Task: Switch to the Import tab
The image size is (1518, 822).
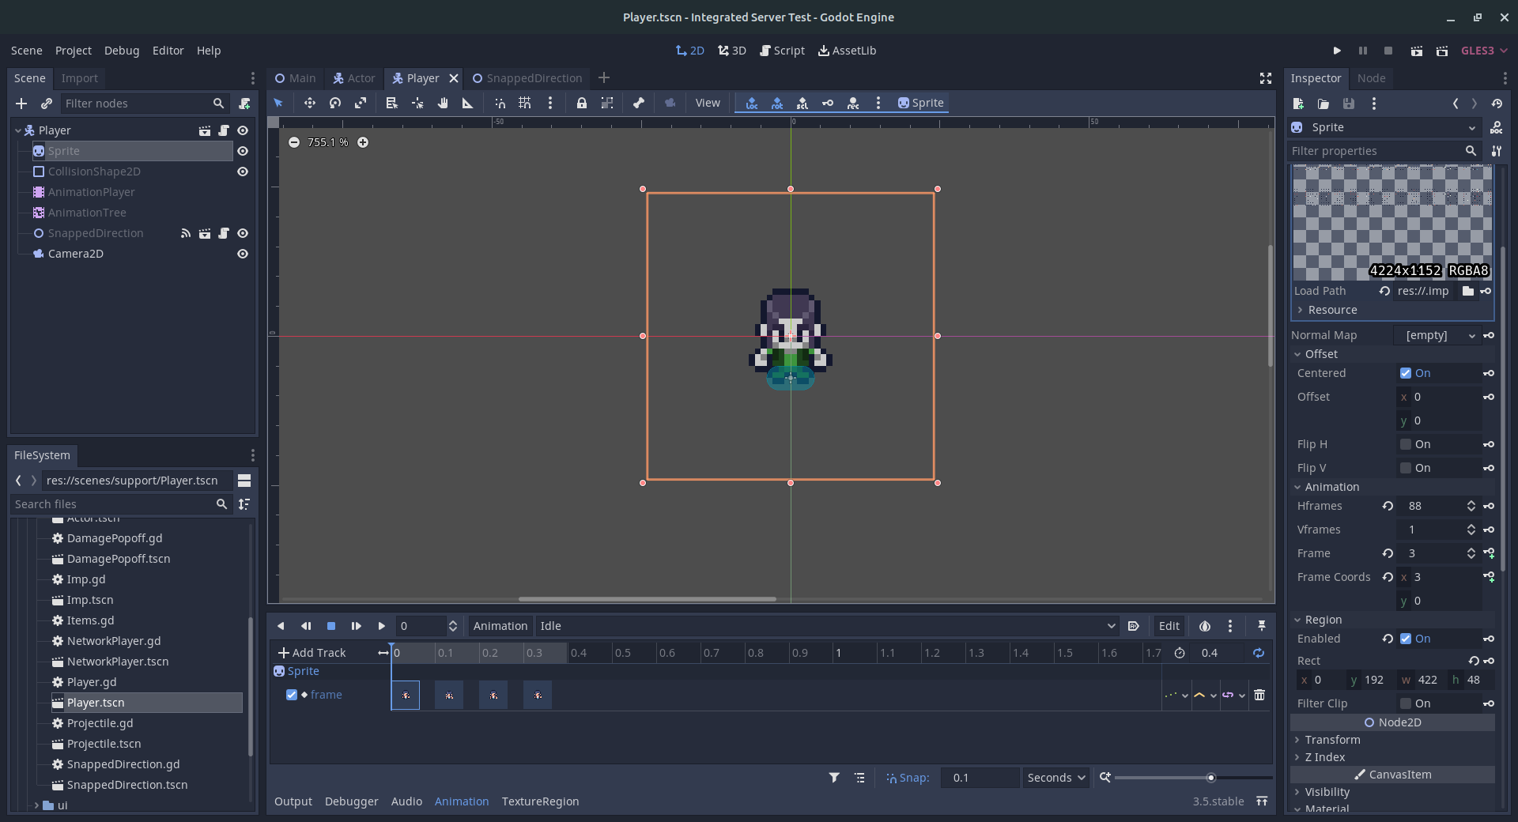Action: [80, 78]
